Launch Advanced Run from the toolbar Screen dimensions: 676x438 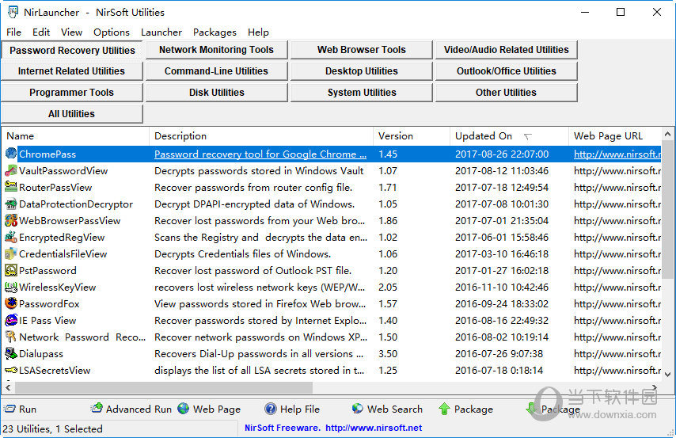[x=131, y=409]
